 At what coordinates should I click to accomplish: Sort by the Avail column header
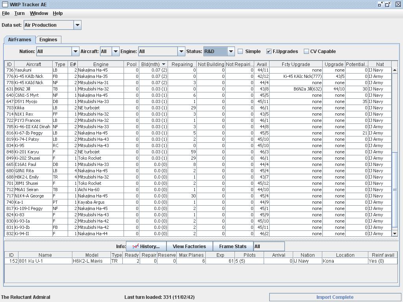(262, 64)
